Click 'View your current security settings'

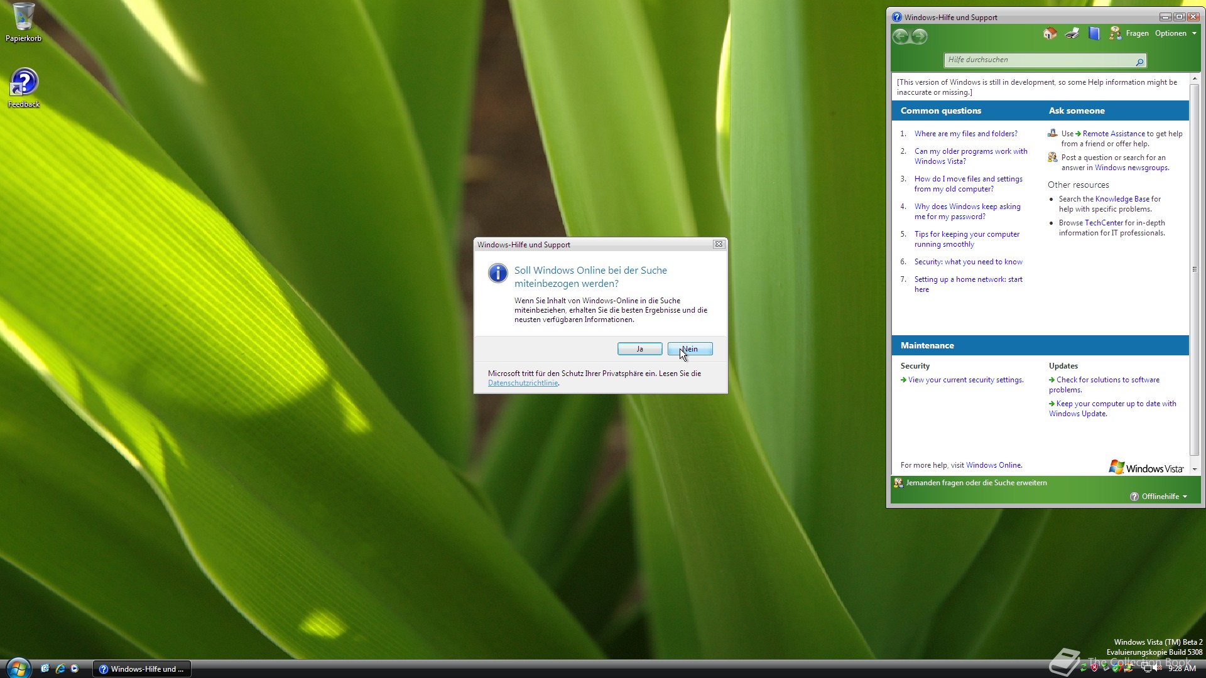coord(965,380)
